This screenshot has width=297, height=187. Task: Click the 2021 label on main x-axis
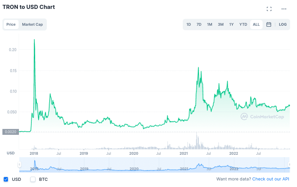click(184, 153)
